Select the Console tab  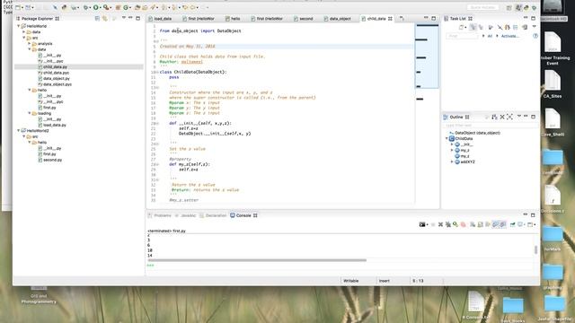pos(243,215)
